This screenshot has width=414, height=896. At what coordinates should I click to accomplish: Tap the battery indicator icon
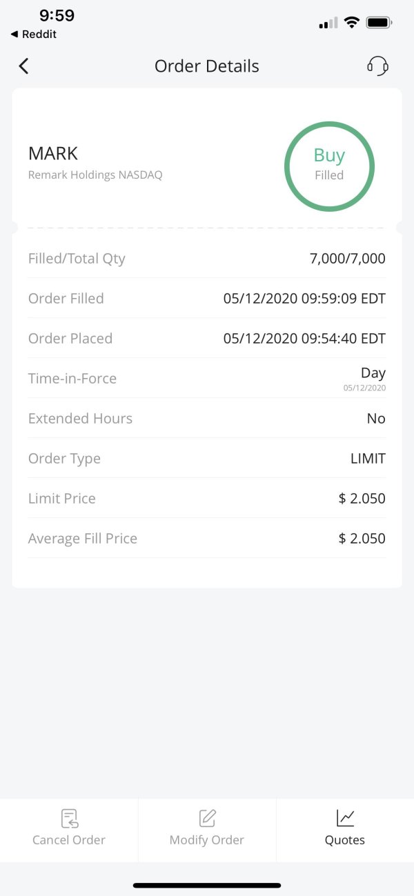pos(379,23)
